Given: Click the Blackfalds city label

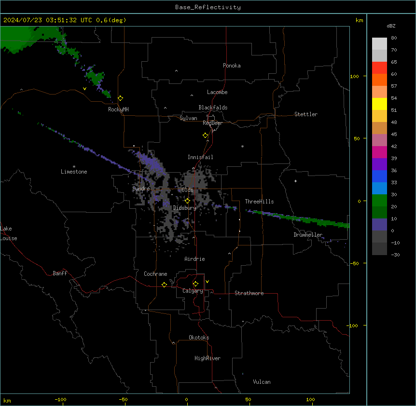Looking at the screenshot, I should click(x=213, y=108).
